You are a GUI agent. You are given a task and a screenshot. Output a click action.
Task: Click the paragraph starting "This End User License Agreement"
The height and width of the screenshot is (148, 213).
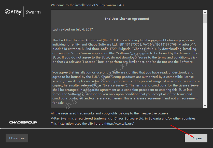[x=125, y=51]
